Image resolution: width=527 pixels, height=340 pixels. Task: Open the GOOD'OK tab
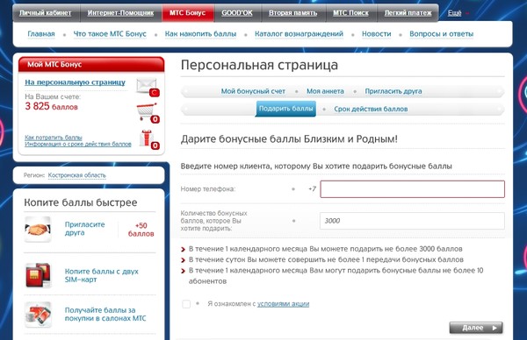pyautogui.click(x=237, y=13)
